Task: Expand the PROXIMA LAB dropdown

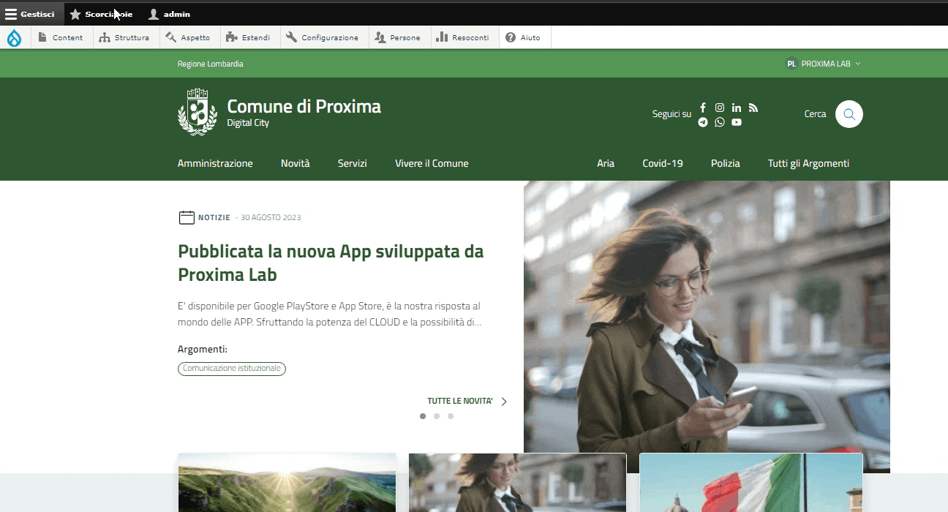Action: tap(824, 64)
